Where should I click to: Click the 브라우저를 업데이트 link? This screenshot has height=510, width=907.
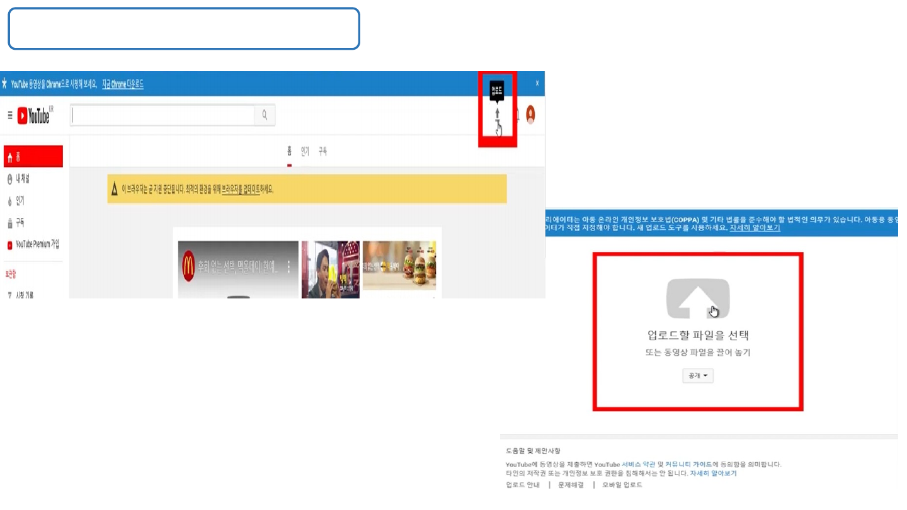(241, 190)
